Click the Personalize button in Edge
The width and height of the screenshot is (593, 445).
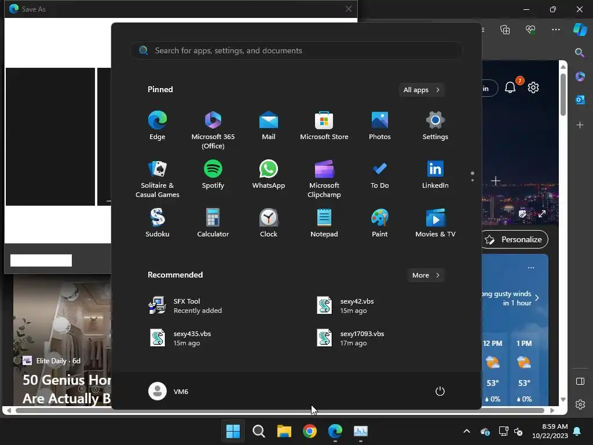(x=515, y=239)
